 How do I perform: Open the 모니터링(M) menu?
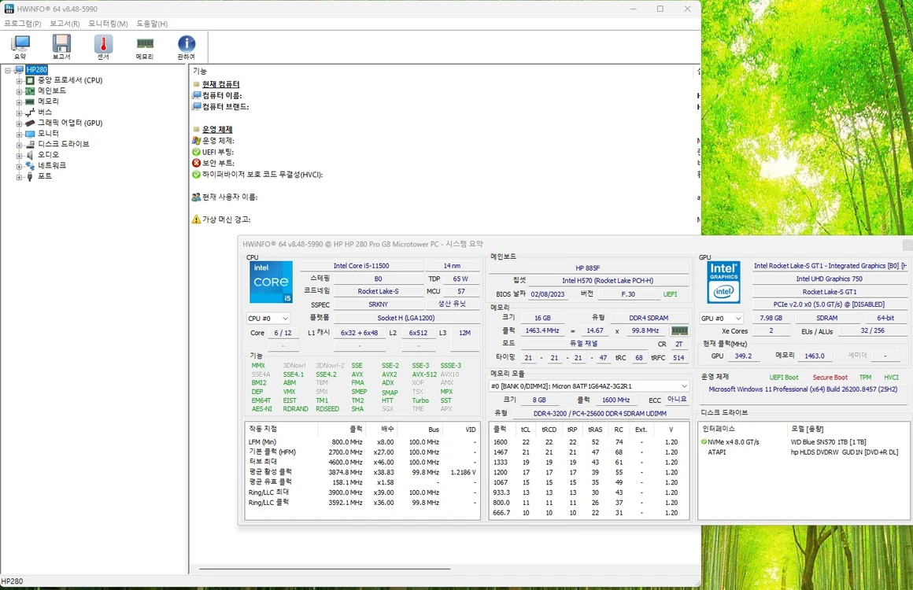click(x=108, y=24)
